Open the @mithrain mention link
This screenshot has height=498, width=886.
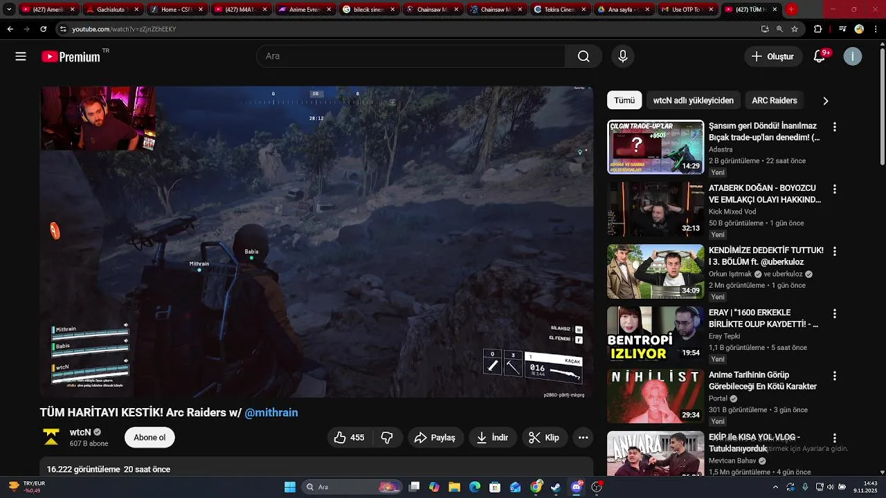click(x=271, y=413)
